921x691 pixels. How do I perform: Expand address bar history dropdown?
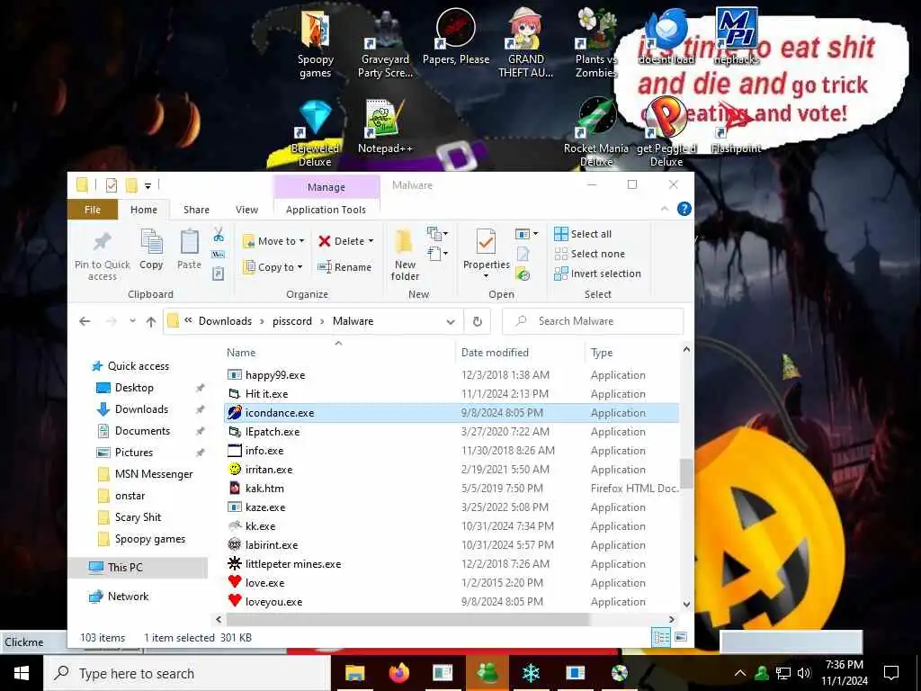tap(451, 322)
